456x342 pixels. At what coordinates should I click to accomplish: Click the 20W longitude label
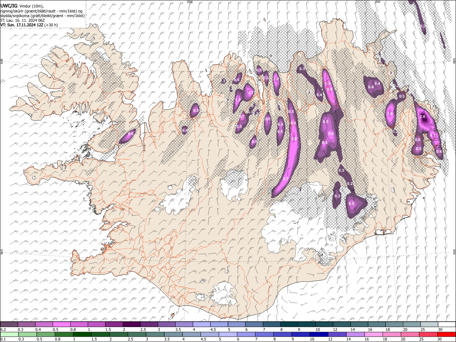pyautogui.click(x=190, y=2)
